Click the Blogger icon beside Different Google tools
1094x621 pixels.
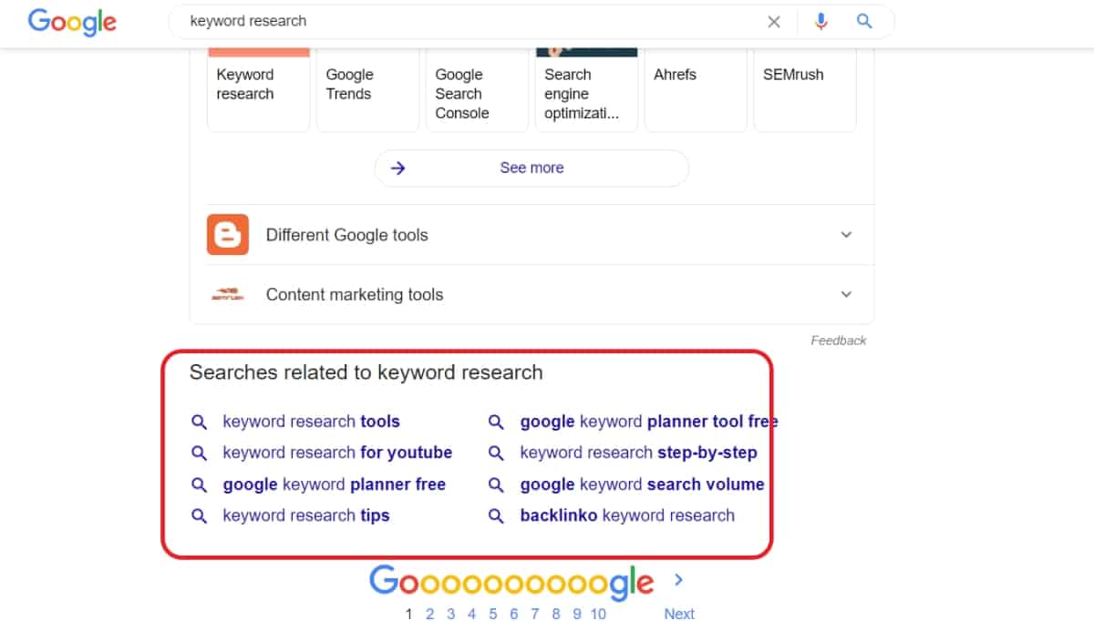point(227,235)
